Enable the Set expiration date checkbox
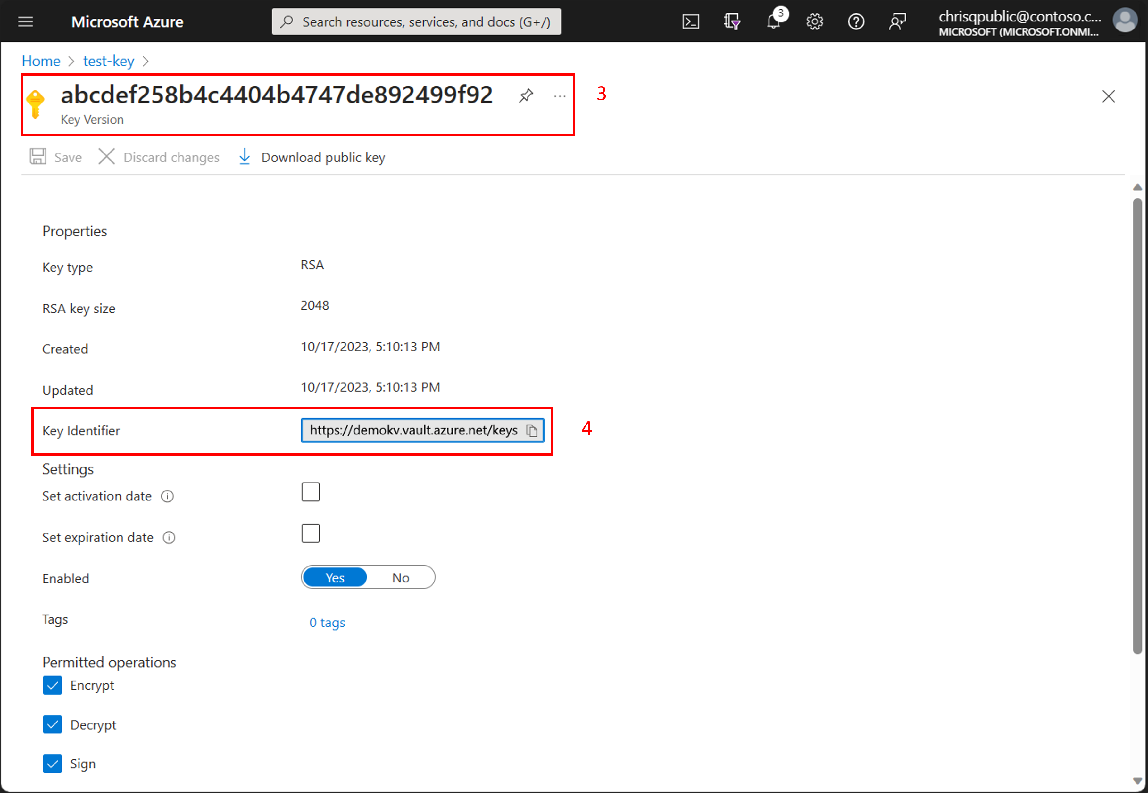Image resolution: width=1148 pixels, height=793 pixels. (311, 533)
